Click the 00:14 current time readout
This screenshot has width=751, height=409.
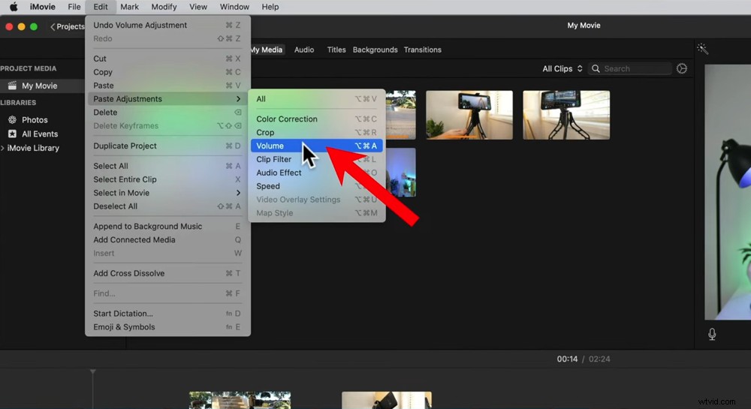(x=567, y=359)
